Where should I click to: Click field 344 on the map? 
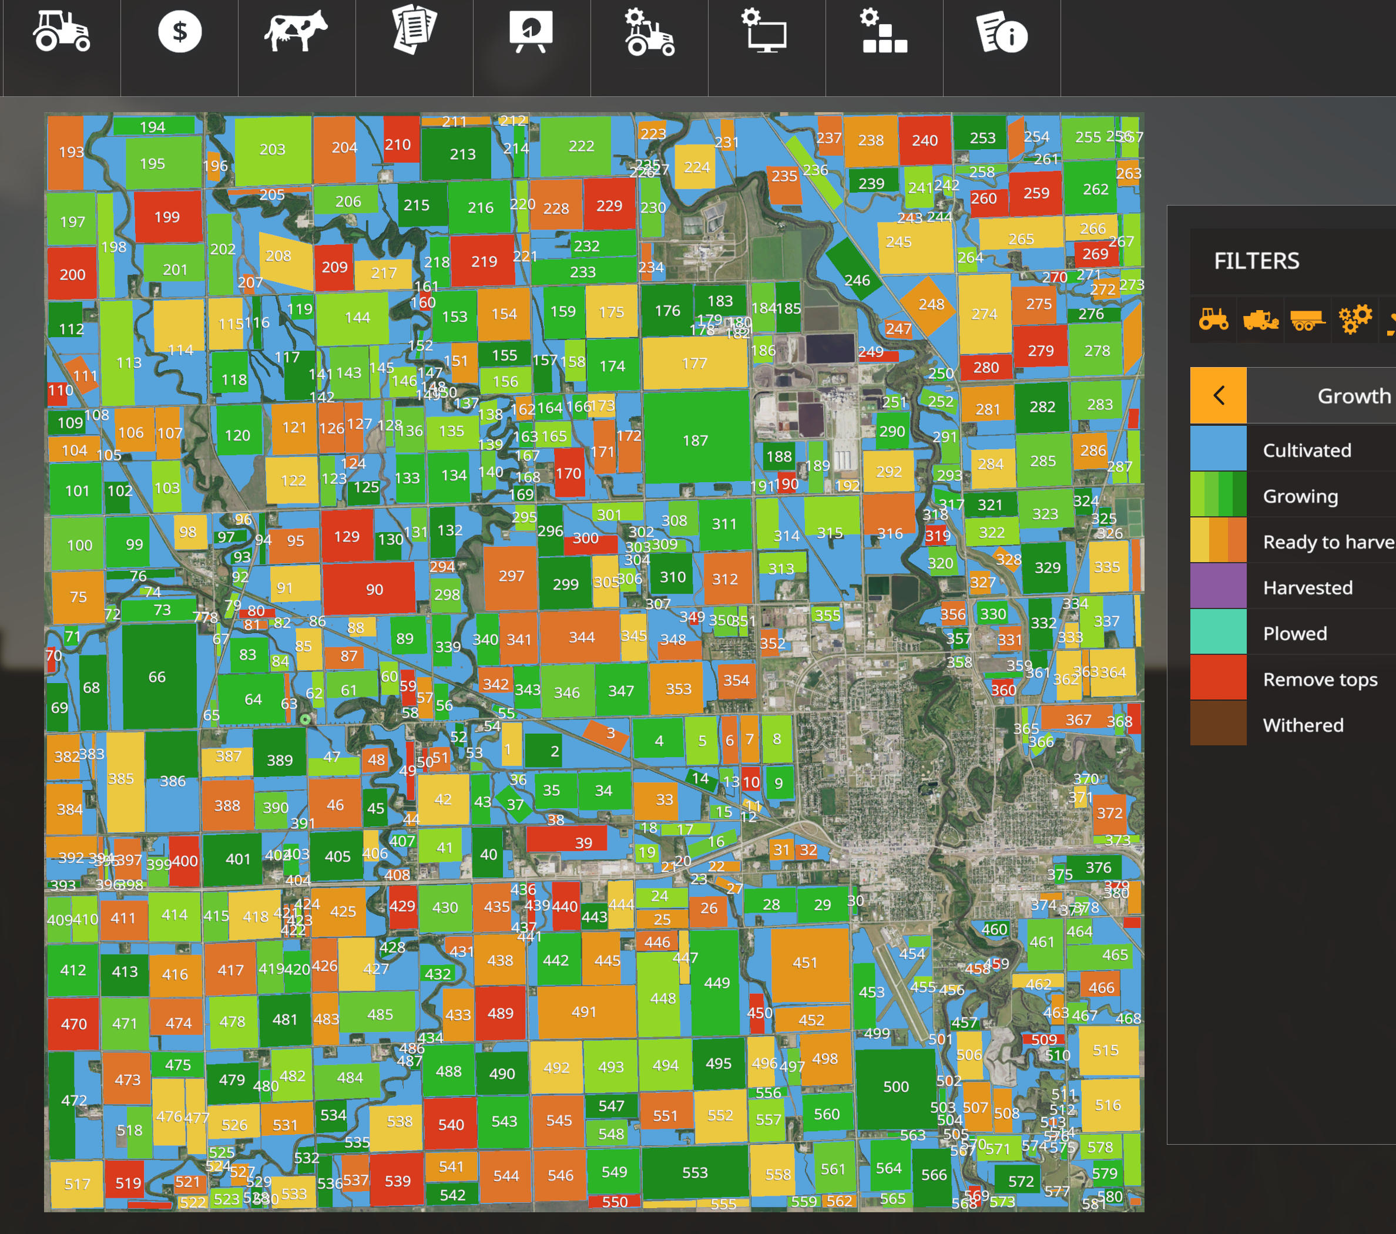pos(580,637)
